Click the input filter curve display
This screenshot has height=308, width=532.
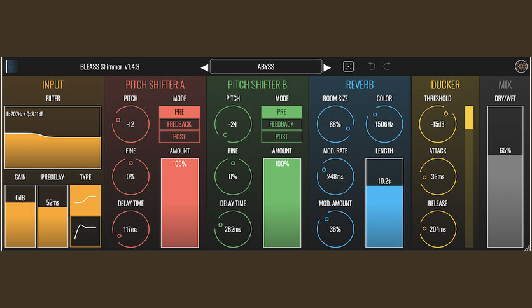click(53, 137)
